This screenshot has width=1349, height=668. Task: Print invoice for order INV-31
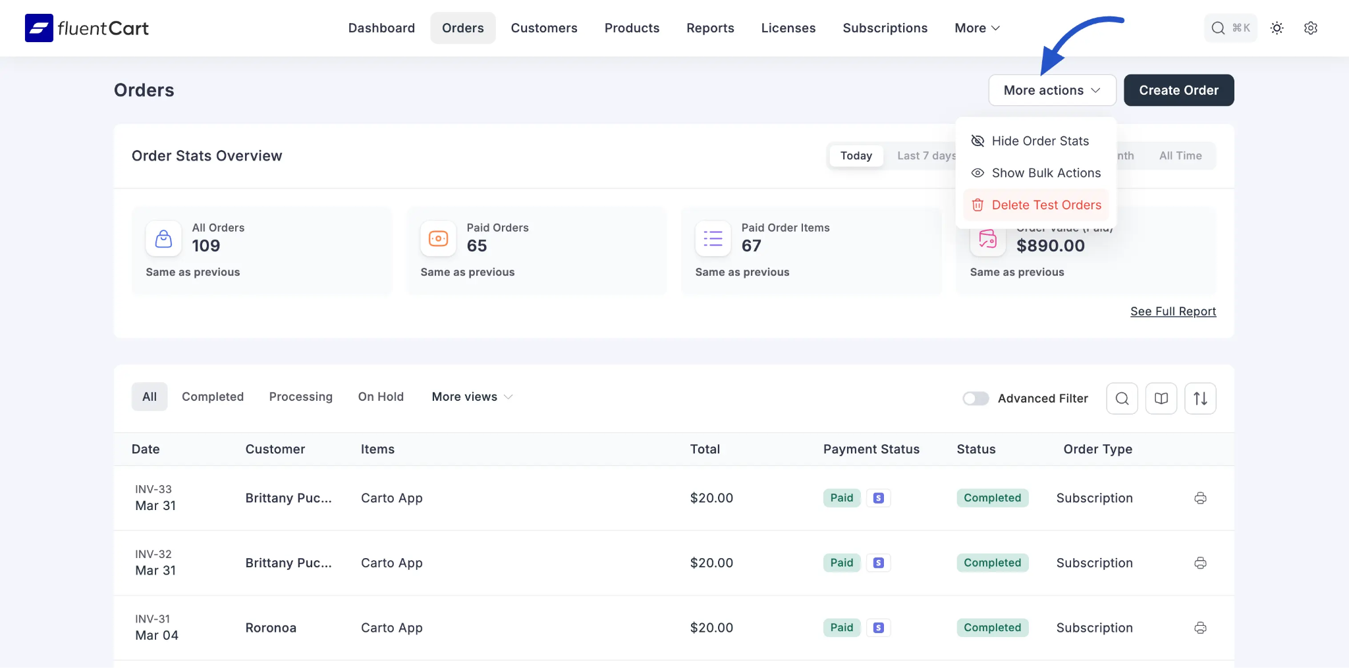point(1200,628)
